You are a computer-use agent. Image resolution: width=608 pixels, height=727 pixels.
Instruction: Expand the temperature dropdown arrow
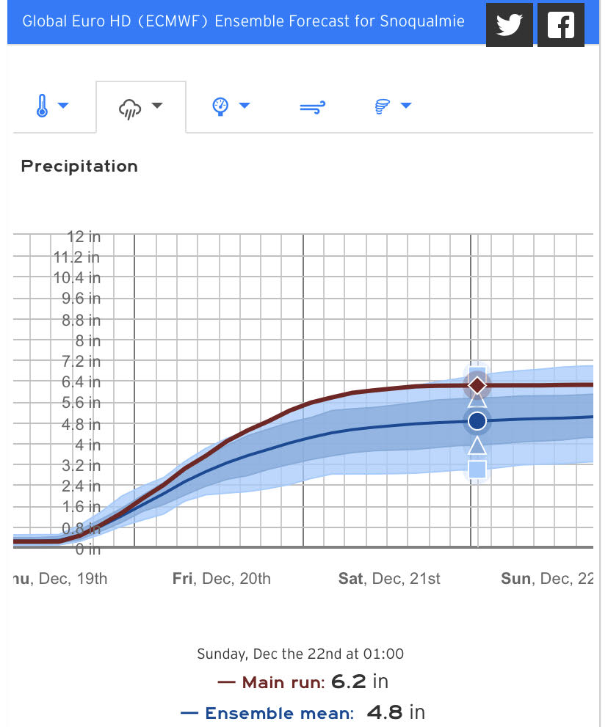64,106
